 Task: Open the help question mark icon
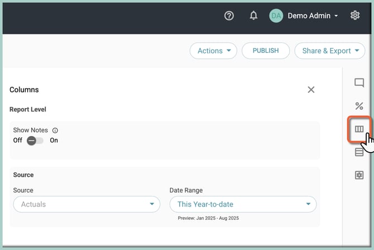[x=229, y=16]
